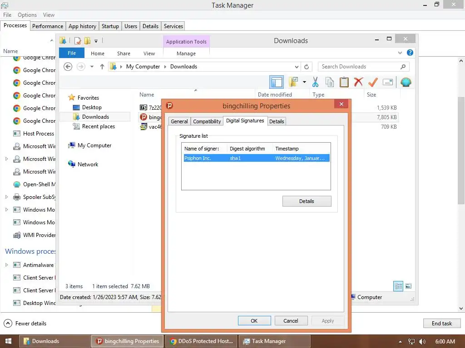The image size is (465, 348).
Task: Refresh the Downloads folder view
Action: 307,67
